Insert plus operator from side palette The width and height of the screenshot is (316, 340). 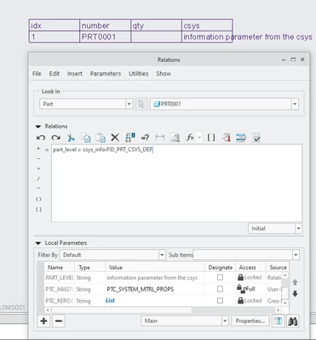coord(38,149)
